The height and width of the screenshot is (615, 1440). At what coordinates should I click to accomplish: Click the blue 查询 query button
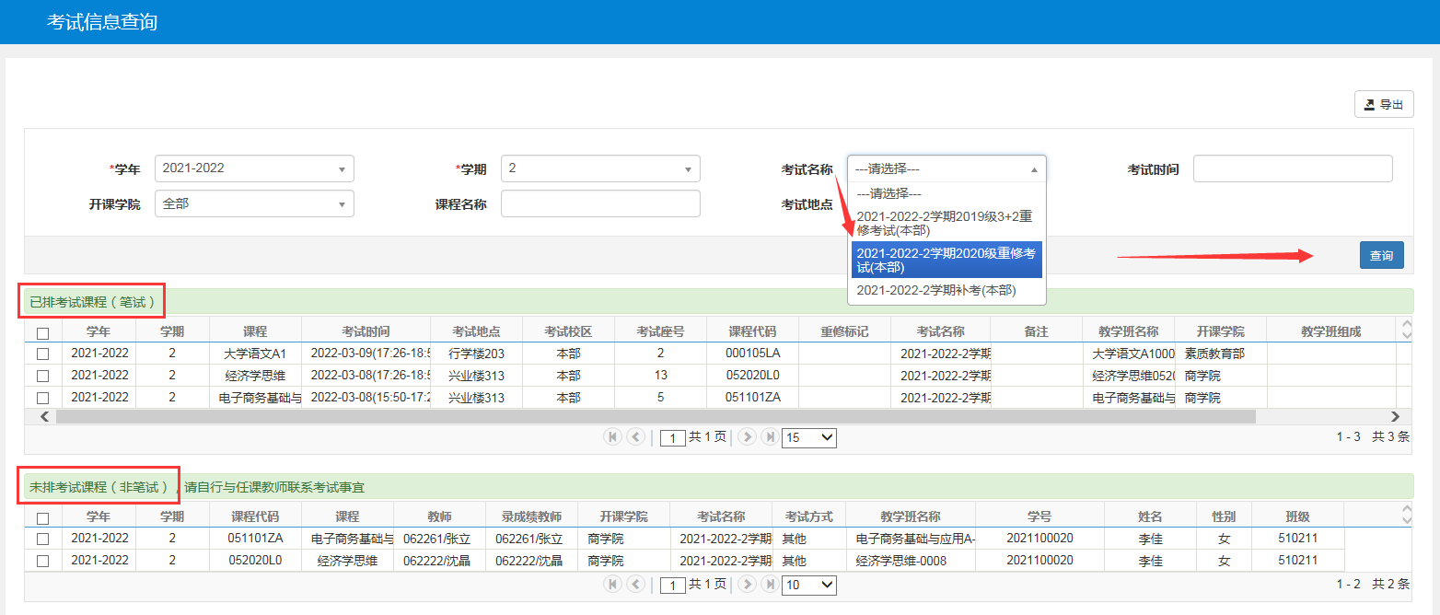1381,255
